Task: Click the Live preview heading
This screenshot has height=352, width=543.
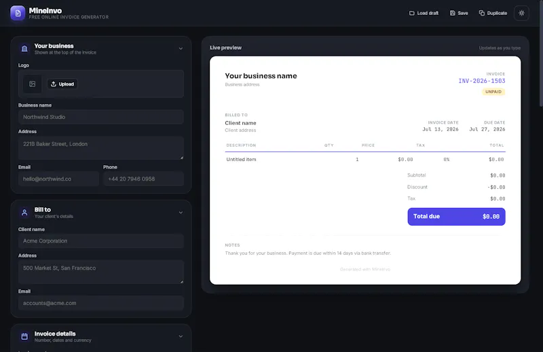Action: (x=225, y=48)
